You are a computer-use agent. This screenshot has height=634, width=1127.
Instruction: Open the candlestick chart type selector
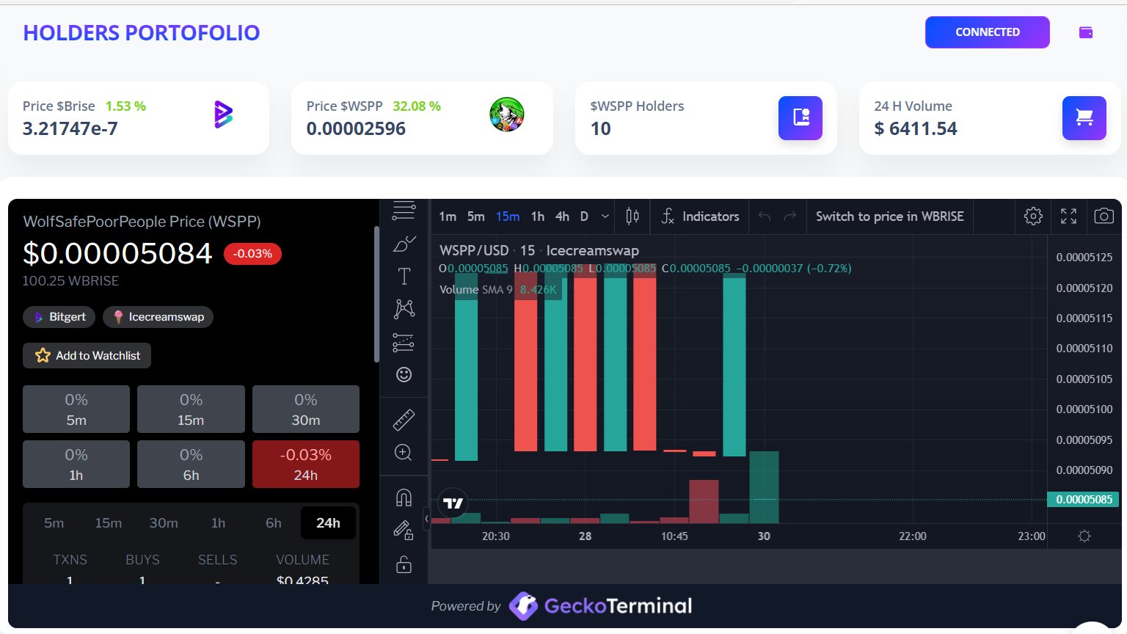632,216
